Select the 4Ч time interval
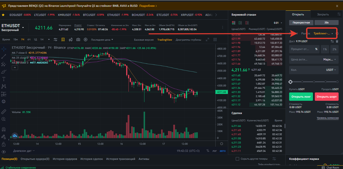The width and height of the screenshot is (343, 169). pos(29,40)
